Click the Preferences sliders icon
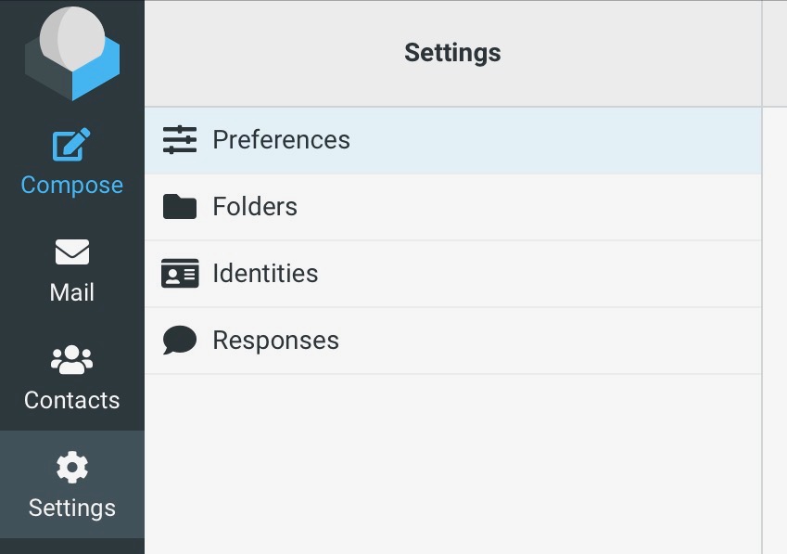The image size is (787, 554). [180, 139]
